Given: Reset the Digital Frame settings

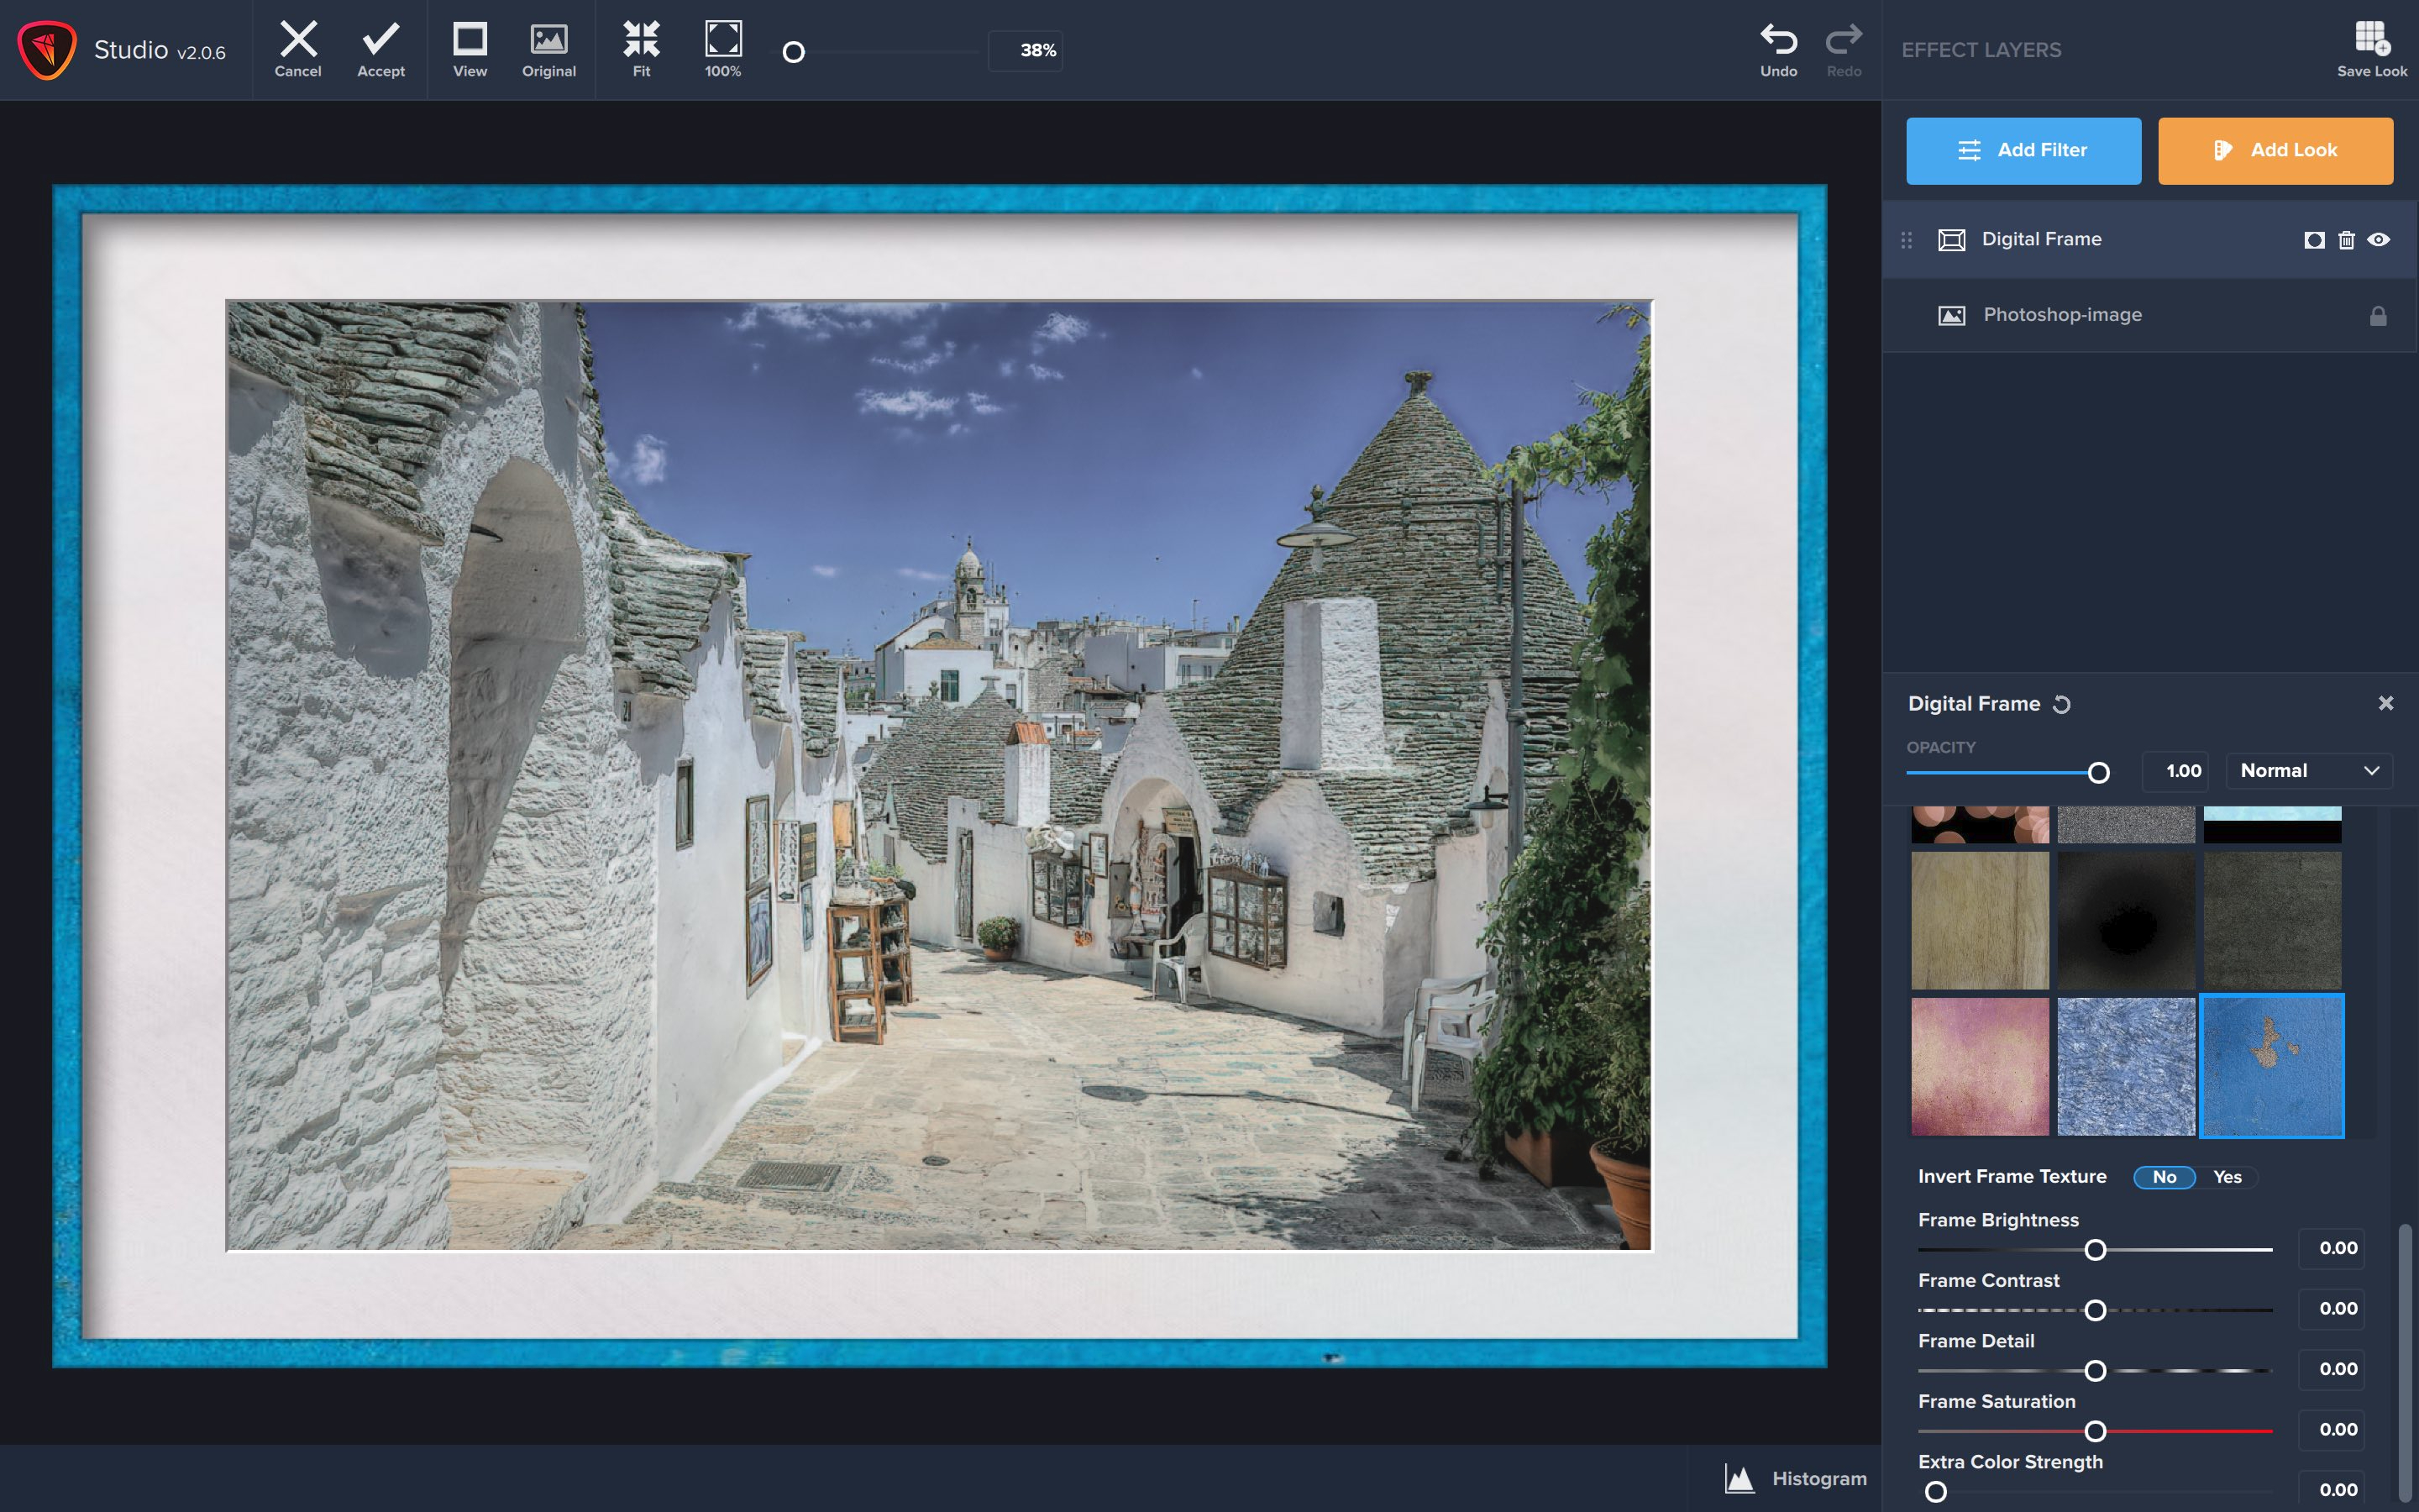Looking at the screenshot, I should click(x=2060, y=704).
